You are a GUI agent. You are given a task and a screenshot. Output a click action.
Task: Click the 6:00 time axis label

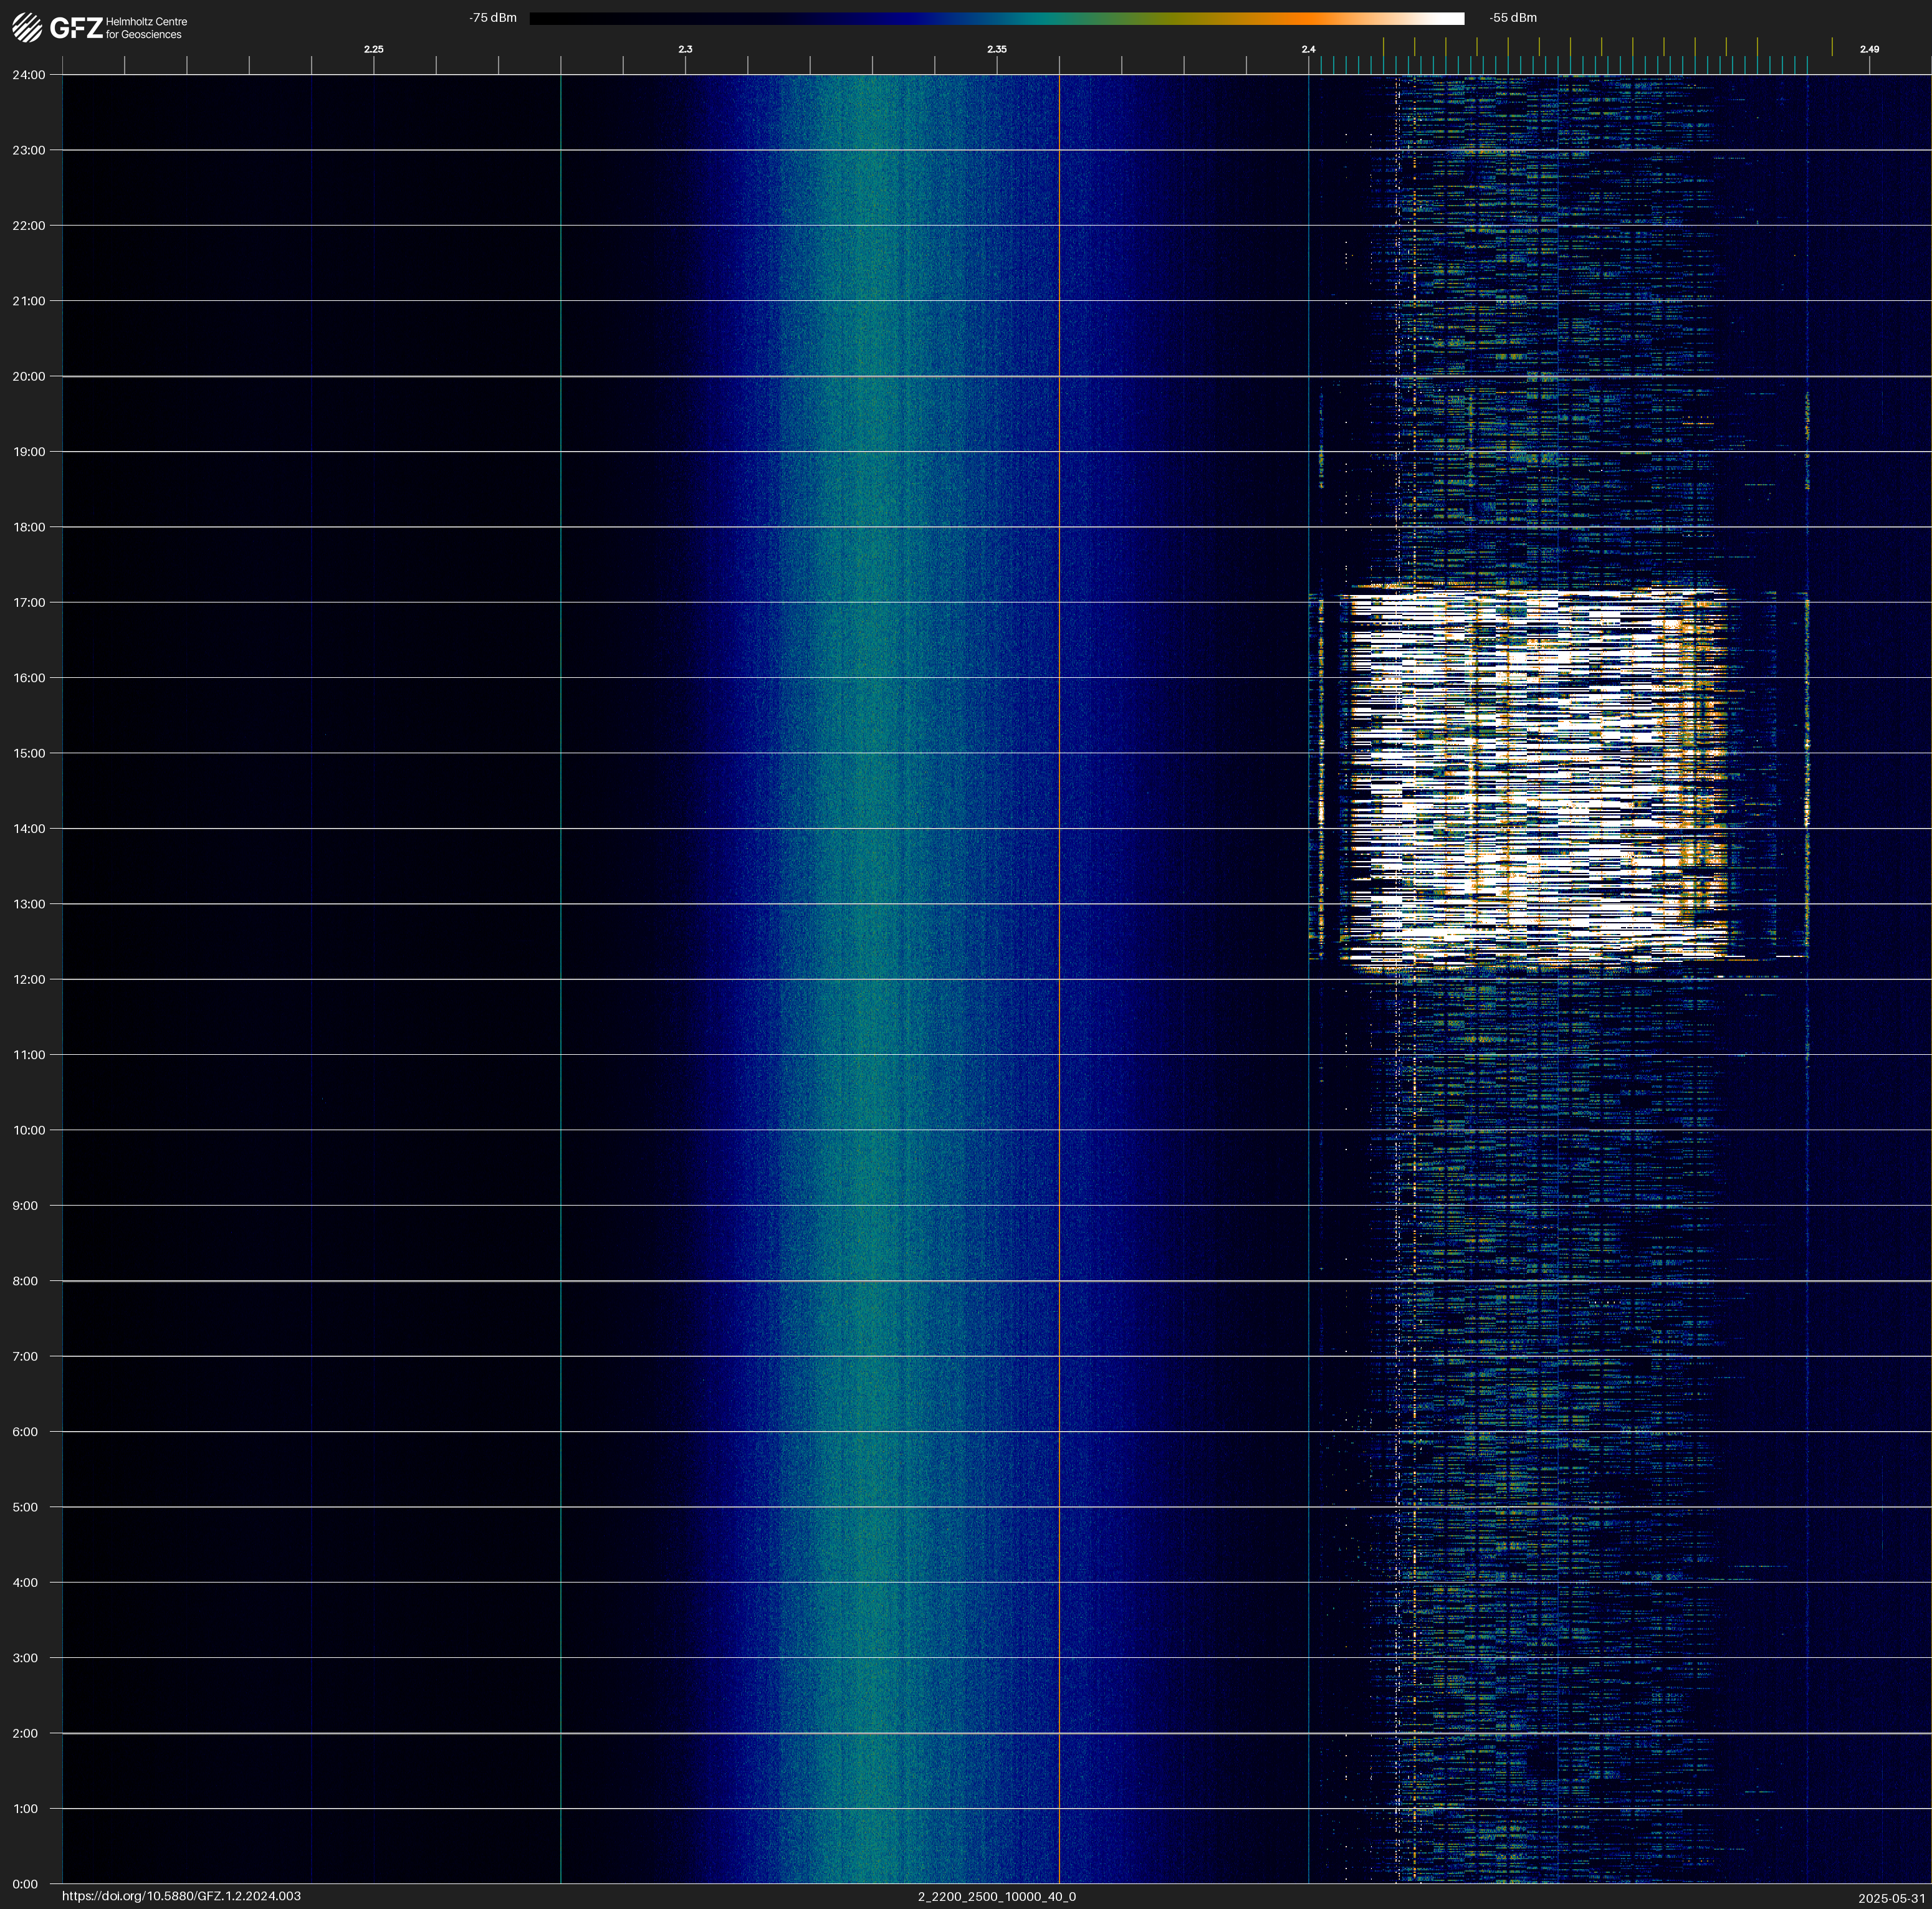[x=25, y=1432]
